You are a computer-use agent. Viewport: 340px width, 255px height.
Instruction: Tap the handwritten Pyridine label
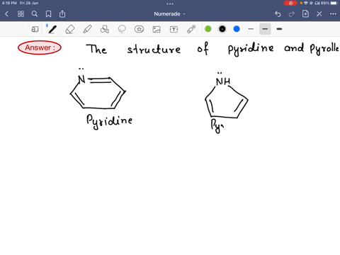click(x=109, y=121)
